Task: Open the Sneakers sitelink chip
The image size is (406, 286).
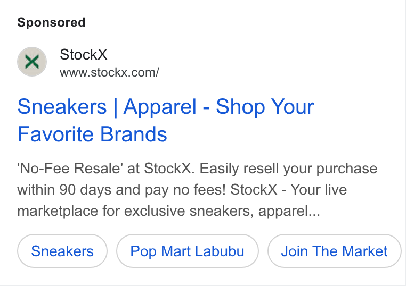Action: [62, 251]
